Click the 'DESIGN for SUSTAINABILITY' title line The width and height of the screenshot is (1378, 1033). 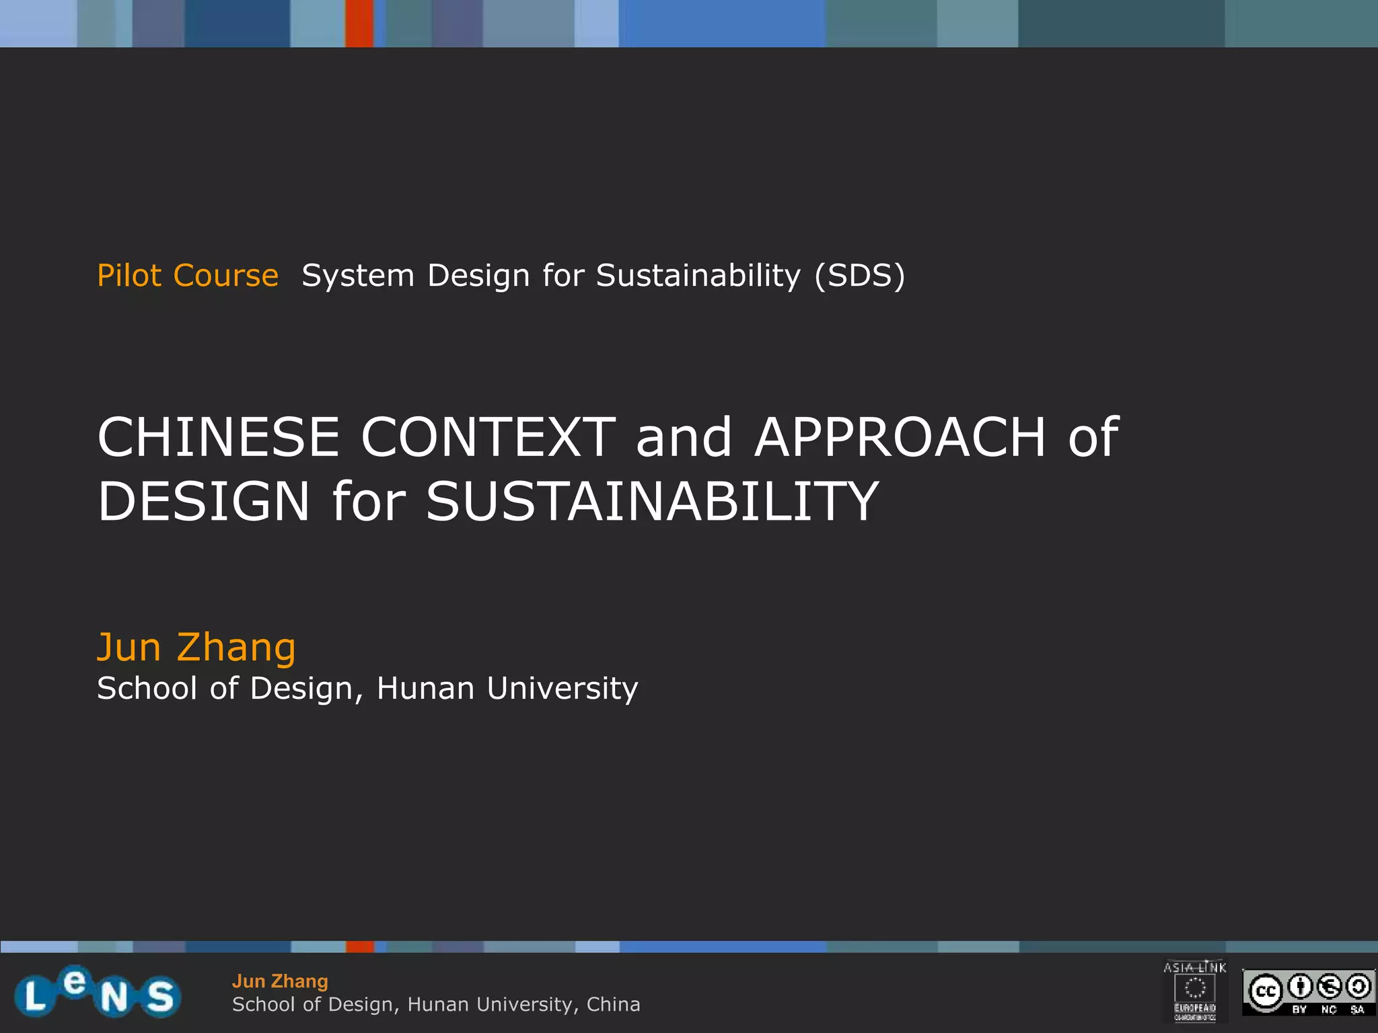(488, 501)
